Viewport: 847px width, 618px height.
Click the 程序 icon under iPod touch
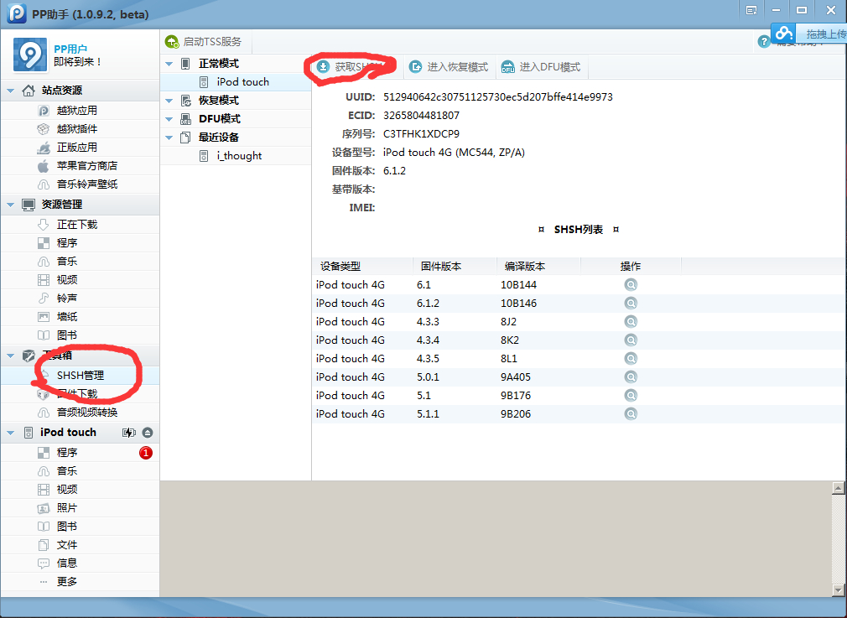pyautogui.click(x=44, y=453)
